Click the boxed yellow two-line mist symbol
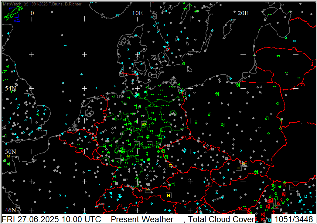 [292, 187]
